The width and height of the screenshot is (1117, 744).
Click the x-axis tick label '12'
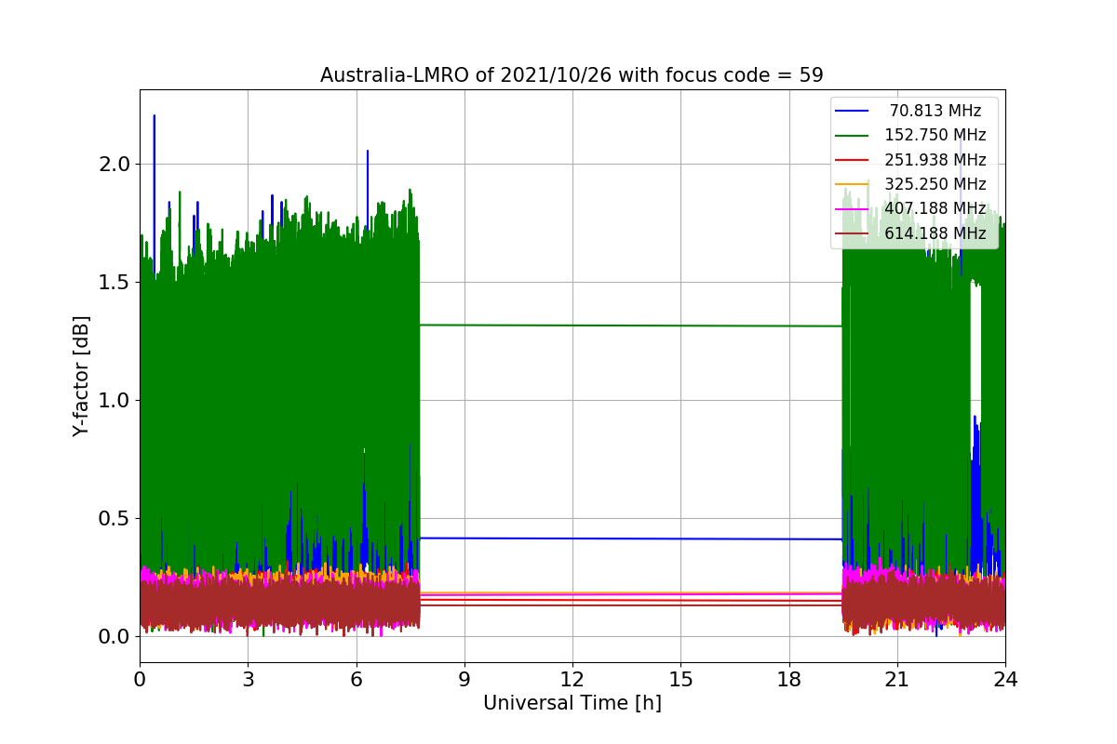[x=572, y=679]
